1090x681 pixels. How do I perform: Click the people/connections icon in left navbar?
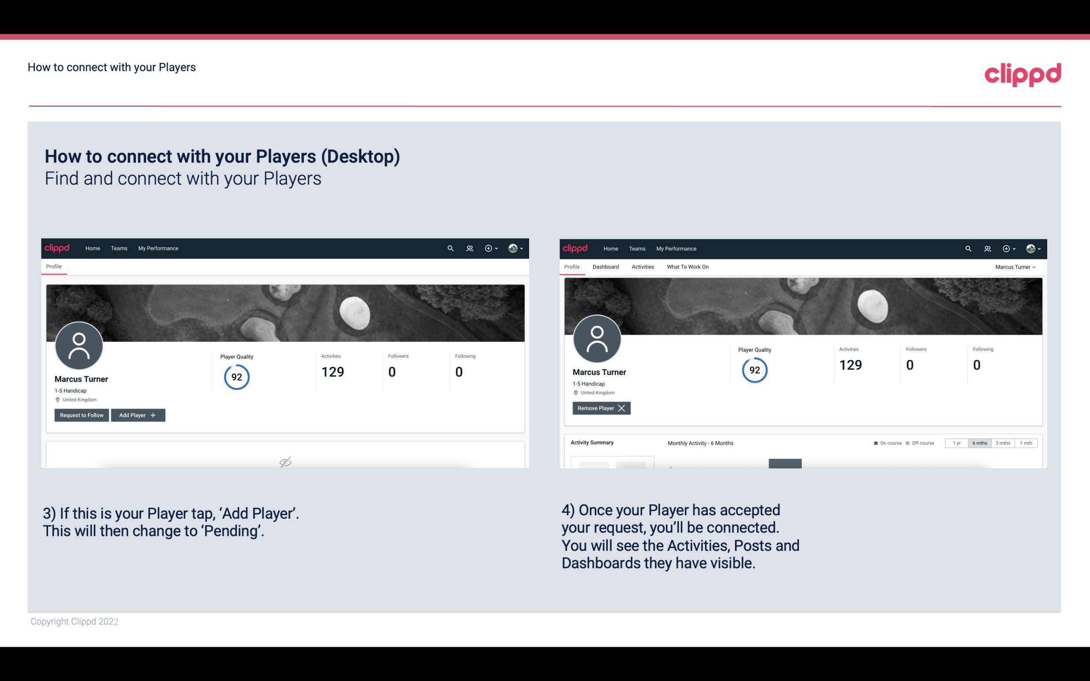coord(468,248)
